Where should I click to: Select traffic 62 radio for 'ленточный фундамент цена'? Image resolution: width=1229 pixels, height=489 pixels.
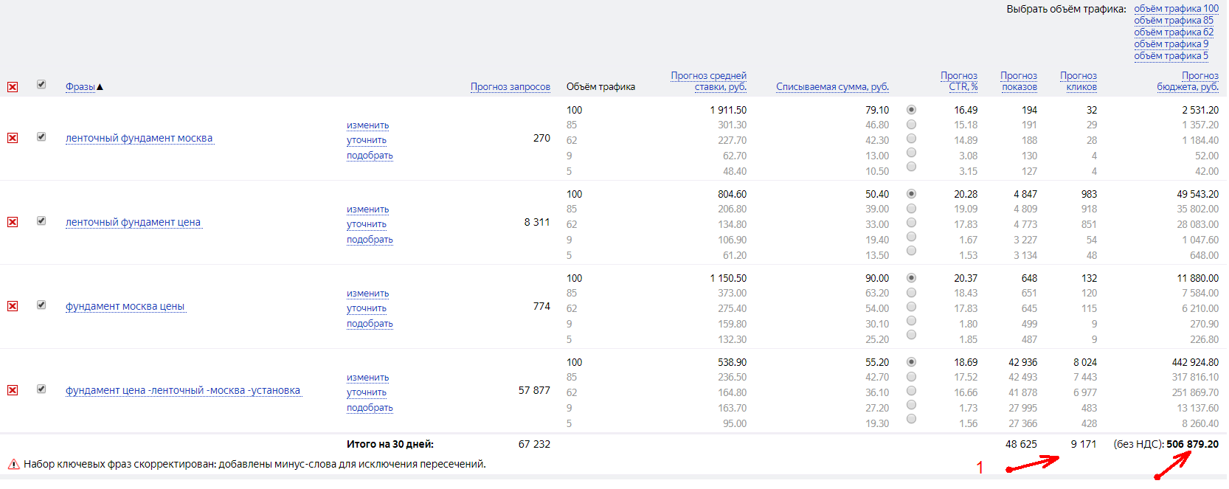click(x=911, y=222)
